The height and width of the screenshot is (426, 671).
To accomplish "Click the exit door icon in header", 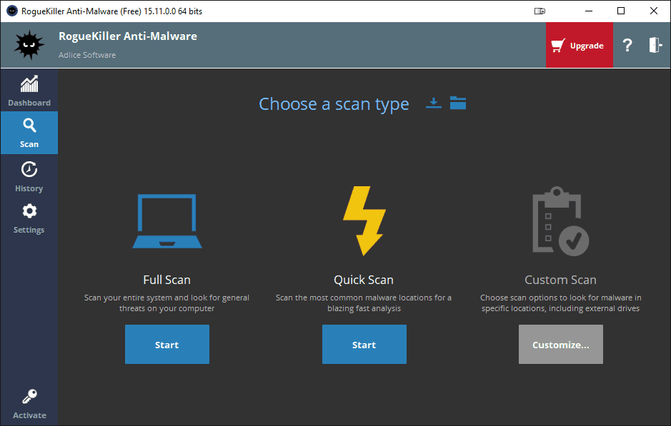I will click(x=655, y=45).
